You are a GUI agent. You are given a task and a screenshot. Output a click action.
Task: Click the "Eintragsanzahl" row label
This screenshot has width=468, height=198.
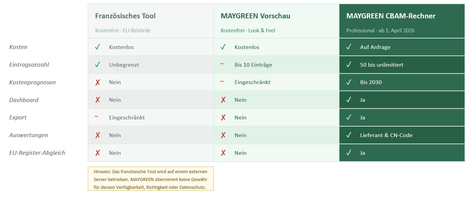[x=29, y=65]
